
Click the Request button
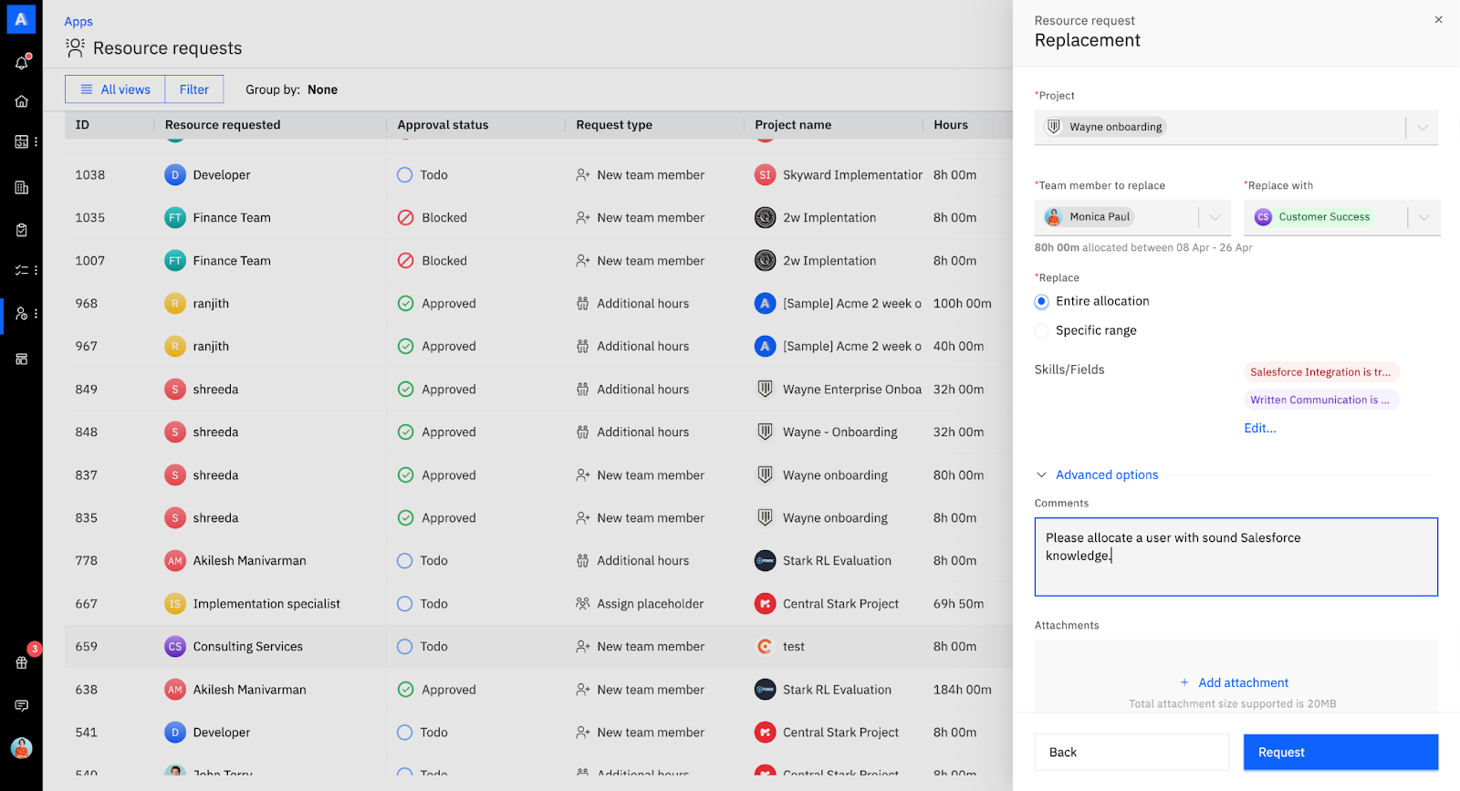pyautogui.click(x=1340, y=752)
